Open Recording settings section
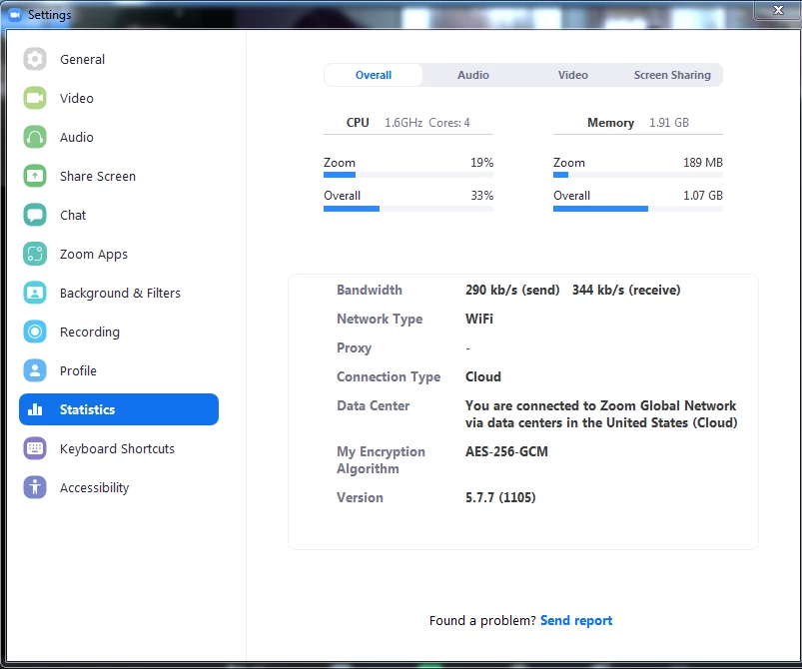The height and width of the screenshot is (669, 802). coord(90,332)
